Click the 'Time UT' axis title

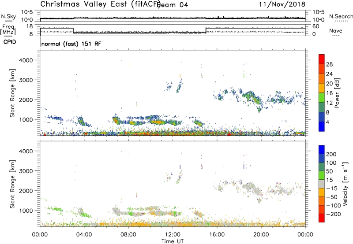[x=173, y=241]
